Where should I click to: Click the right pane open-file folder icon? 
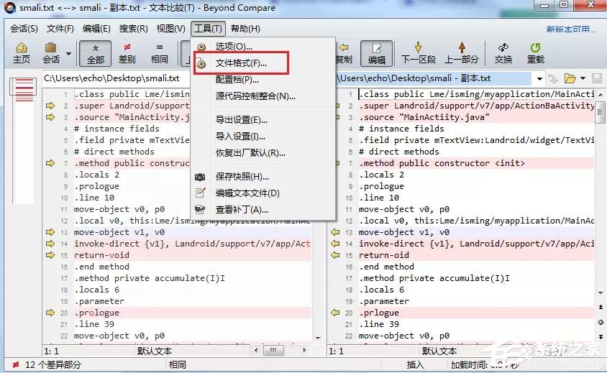[x=570, y=78]
